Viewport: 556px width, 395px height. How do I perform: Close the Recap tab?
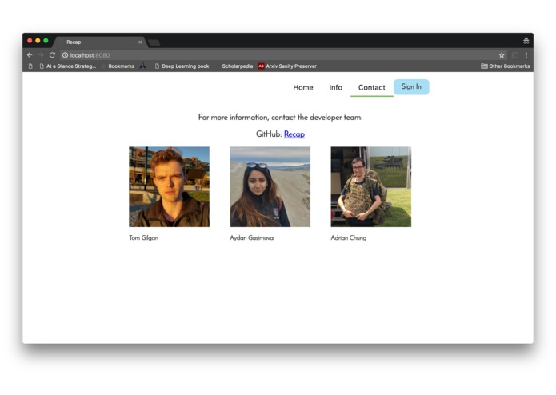[x=140, y=42]
